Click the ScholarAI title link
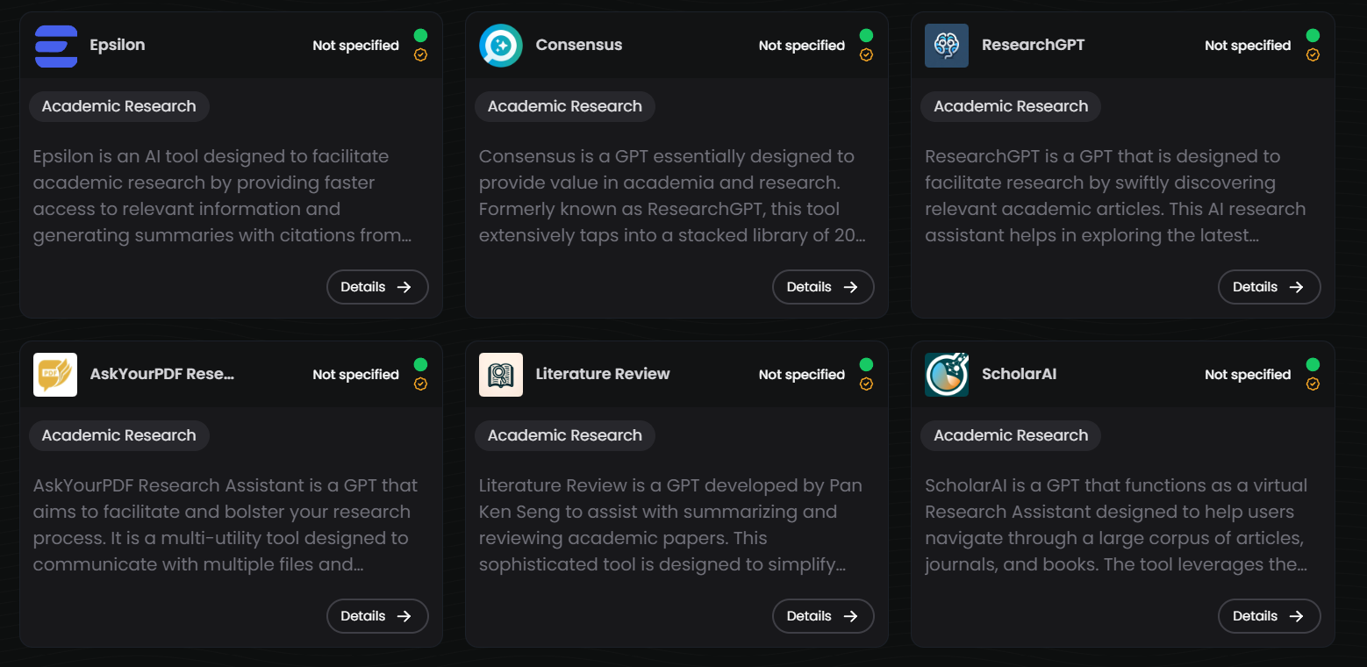 1019,375
